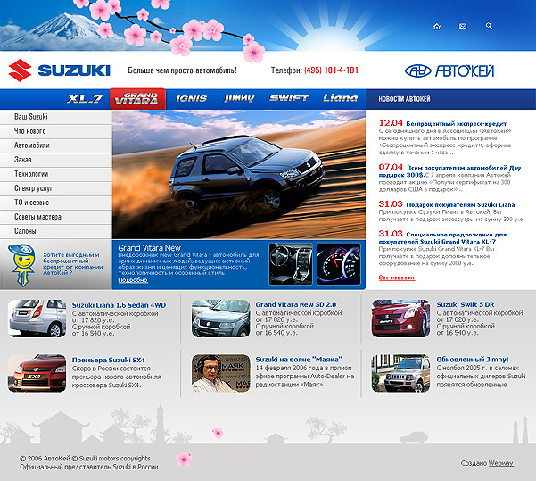Open Grand Vitara New SD 2.0 link

tap(296, 304)
